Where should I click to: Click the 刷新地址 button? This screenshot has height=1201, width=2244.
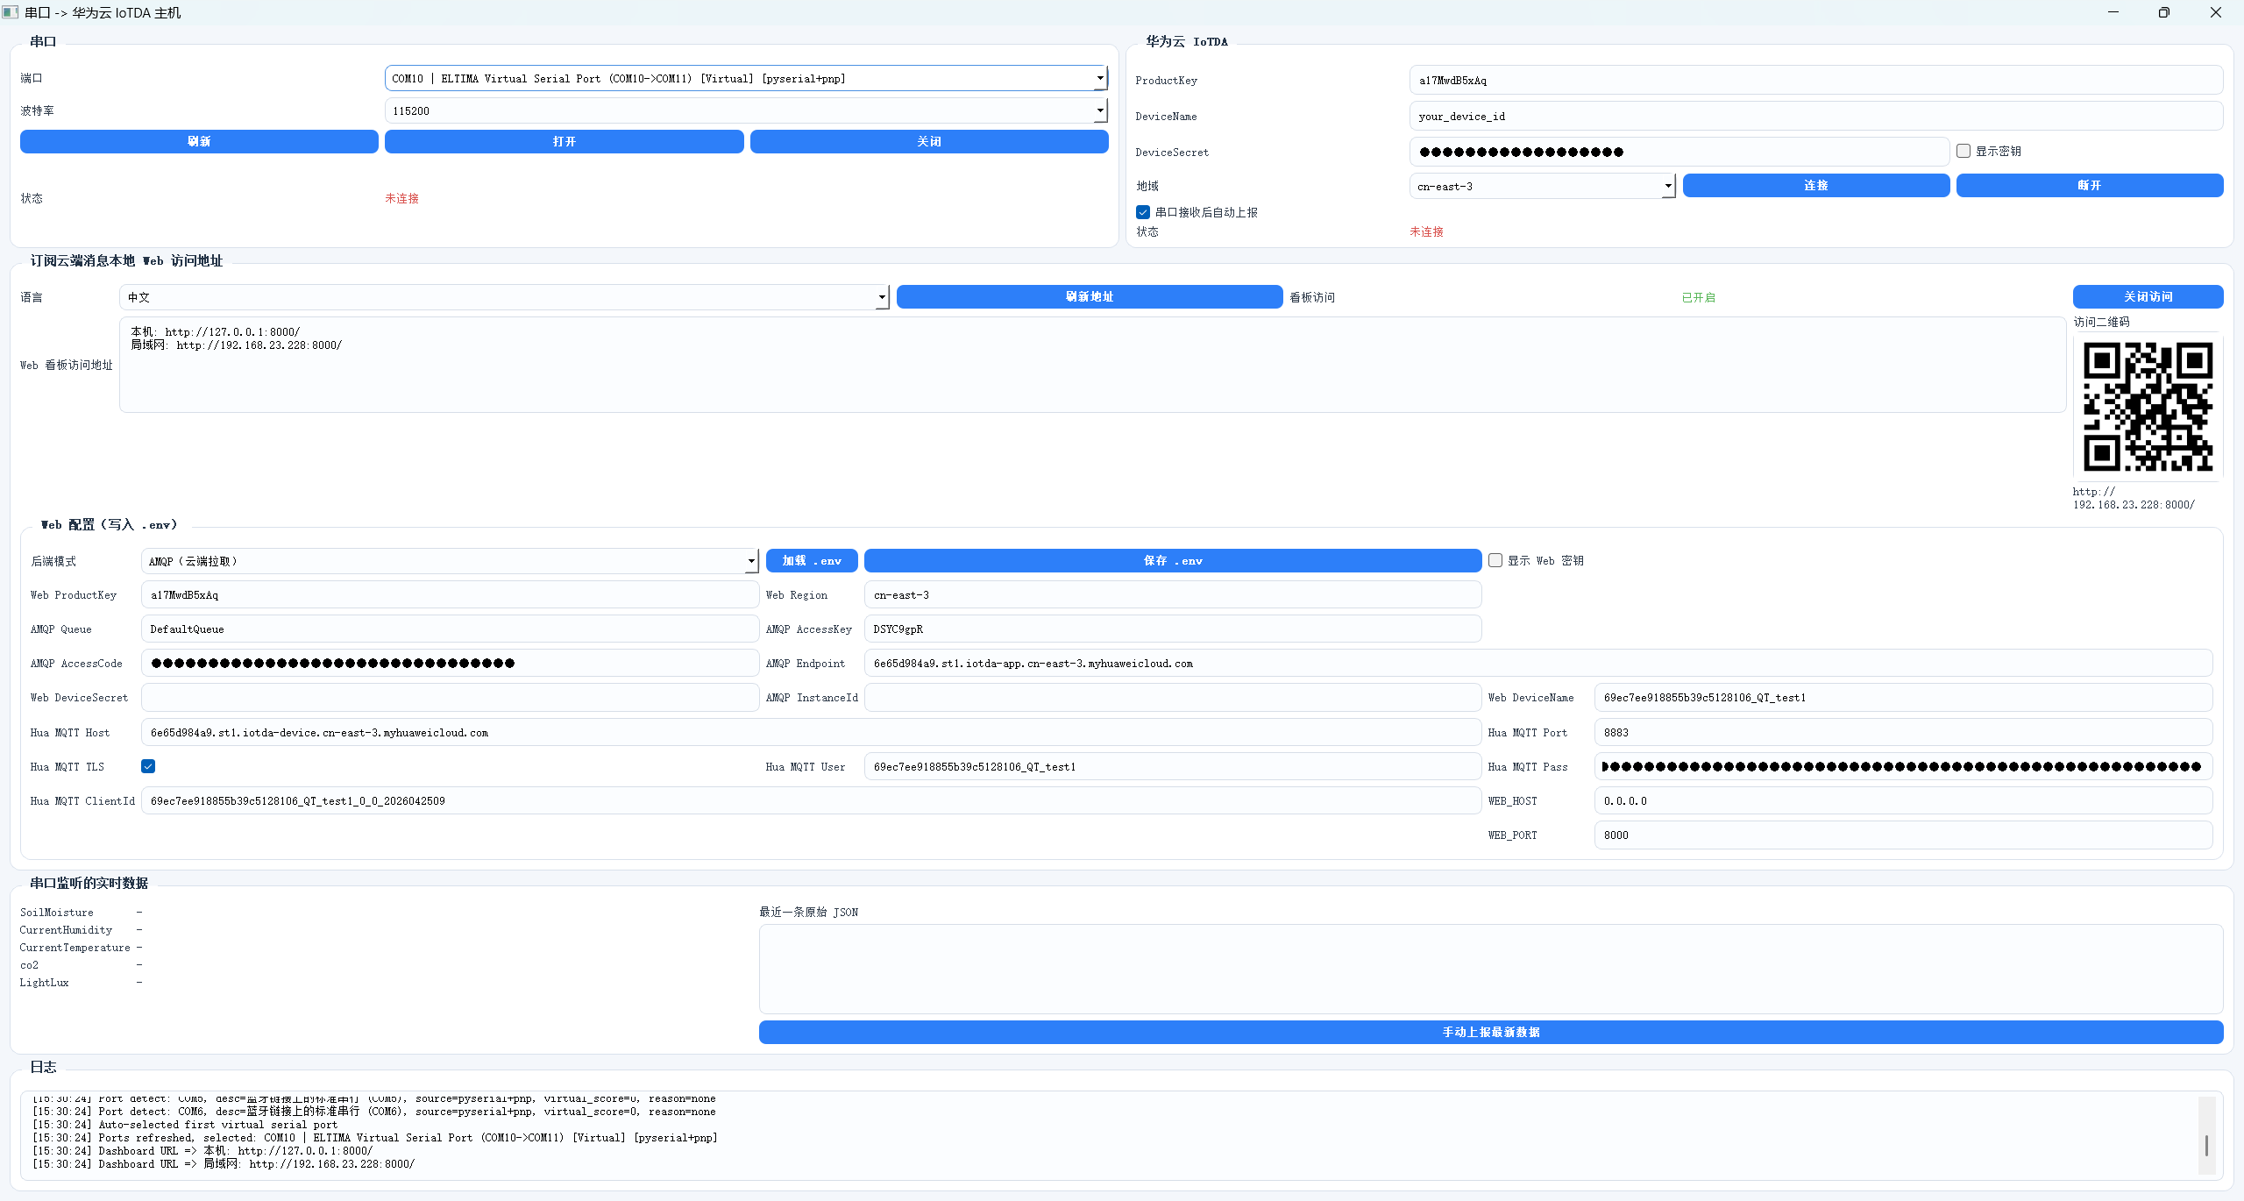point(1090,296)
